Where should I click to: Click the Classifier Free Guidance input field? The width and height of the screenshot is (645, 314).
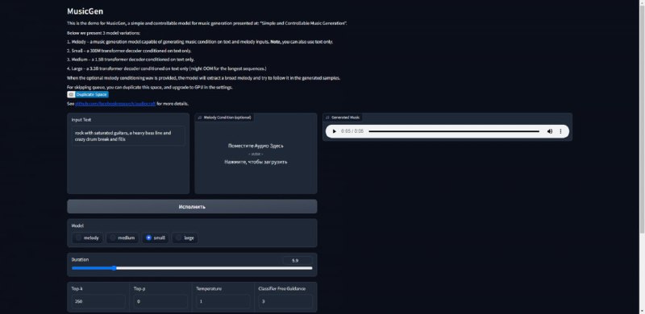285,301
